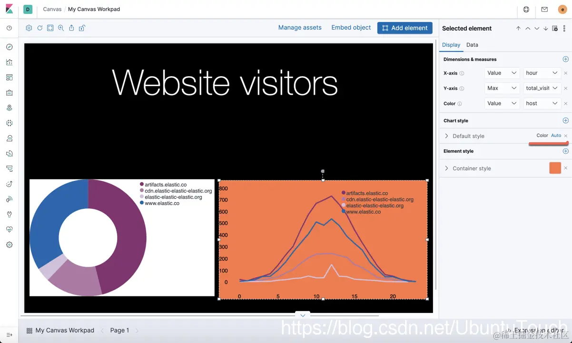Bring selected element to front
The height and width of the screenshot is (343, 572).
pyautogui.click(x=519, y=29)
